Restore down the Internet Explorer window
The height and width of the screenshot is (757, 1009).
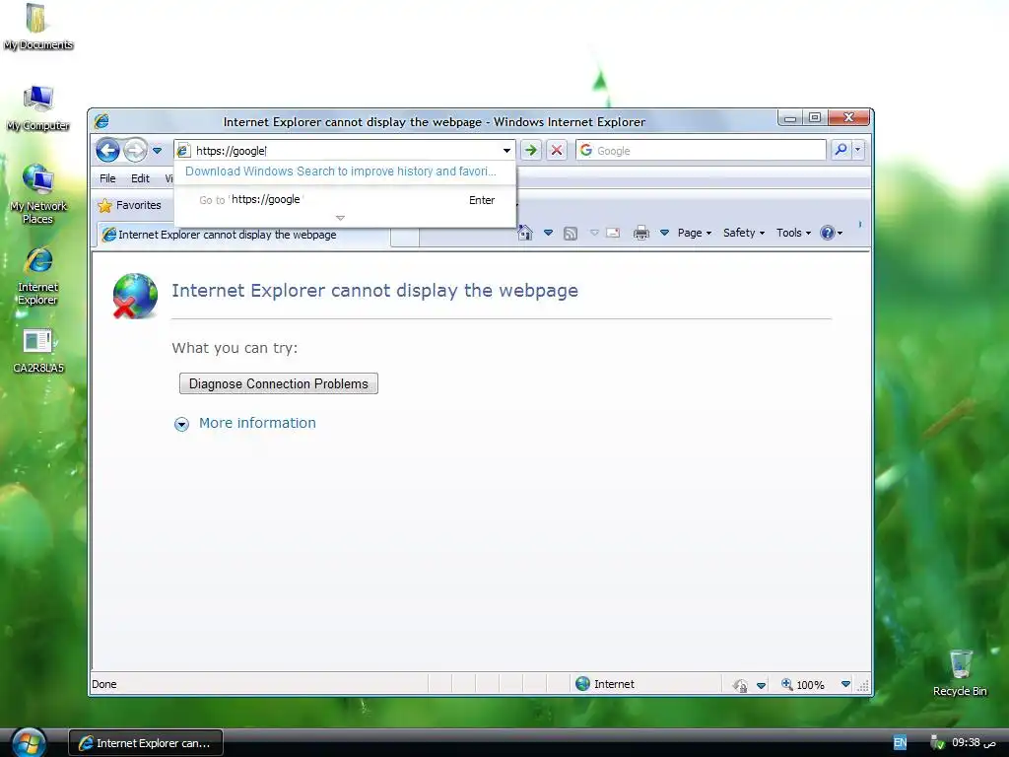[x=815, y=118]
